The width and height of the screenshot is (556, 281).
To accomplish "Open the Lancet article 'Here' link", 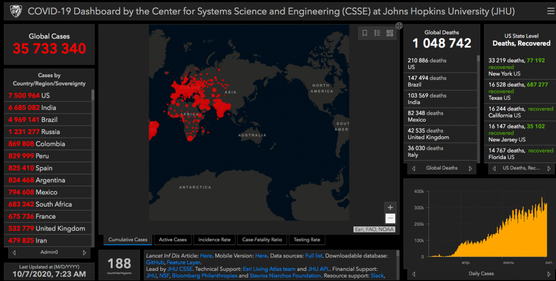I will point(206,256).
